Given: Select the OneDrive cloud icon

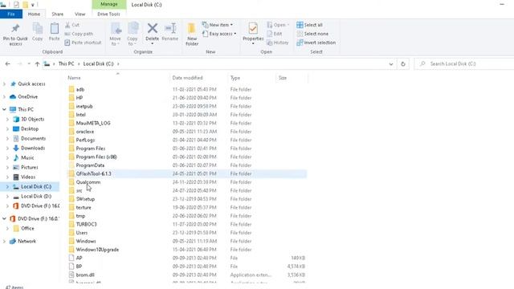Looking at the screenshot, I should (13, 96).
